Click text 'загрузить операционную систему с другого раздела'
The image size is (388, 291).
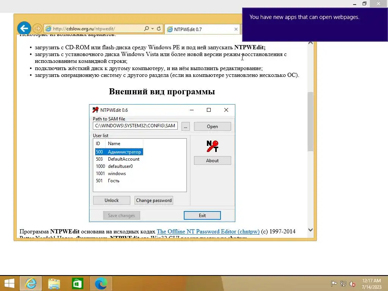coord(102,75)
